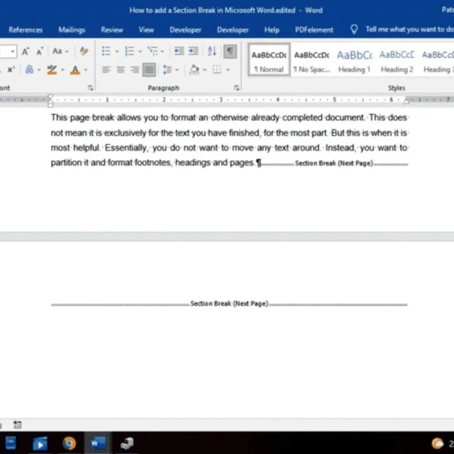
Task: Toggle Align Left for the paragraph
Action: tap(106, 70)
